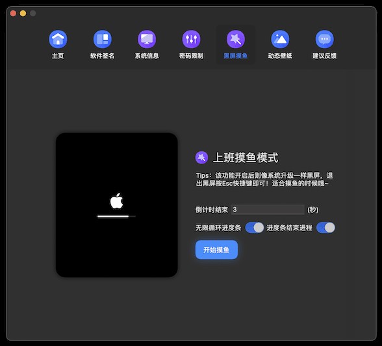
Task: Open the 建议反馈 chat bubble icon
Action: tap(325, 39)
